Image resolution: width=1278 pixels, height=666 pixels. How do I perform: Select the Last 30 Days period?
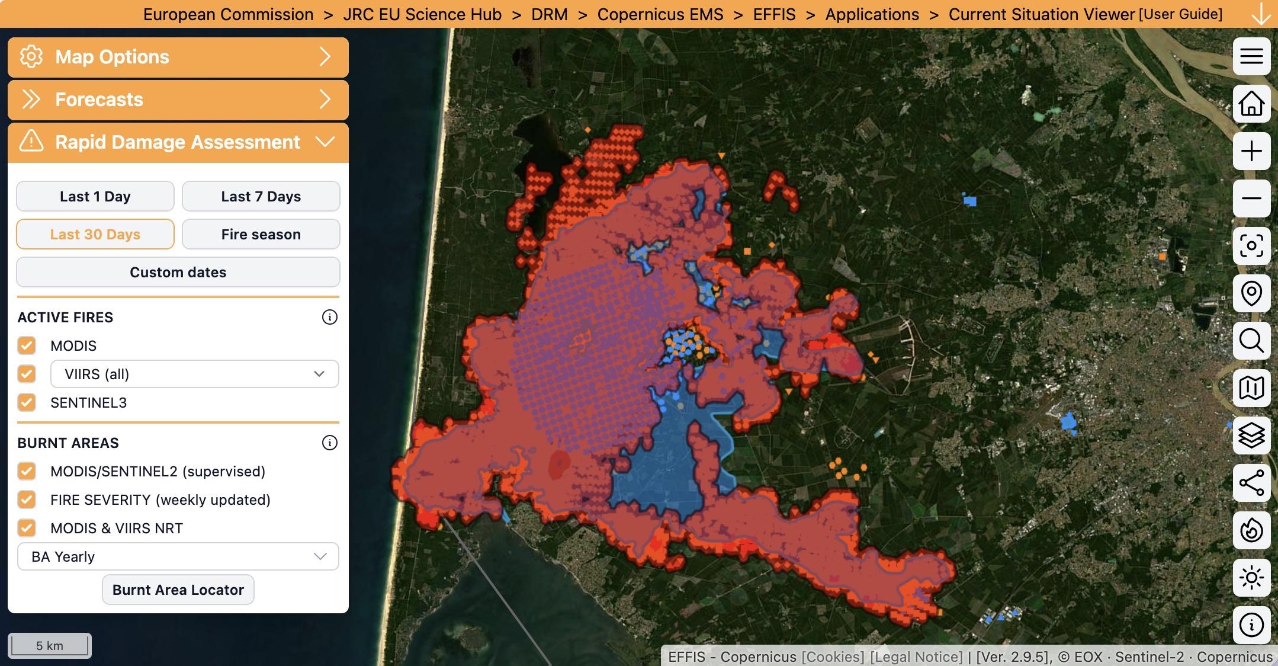tap(95, 234)
